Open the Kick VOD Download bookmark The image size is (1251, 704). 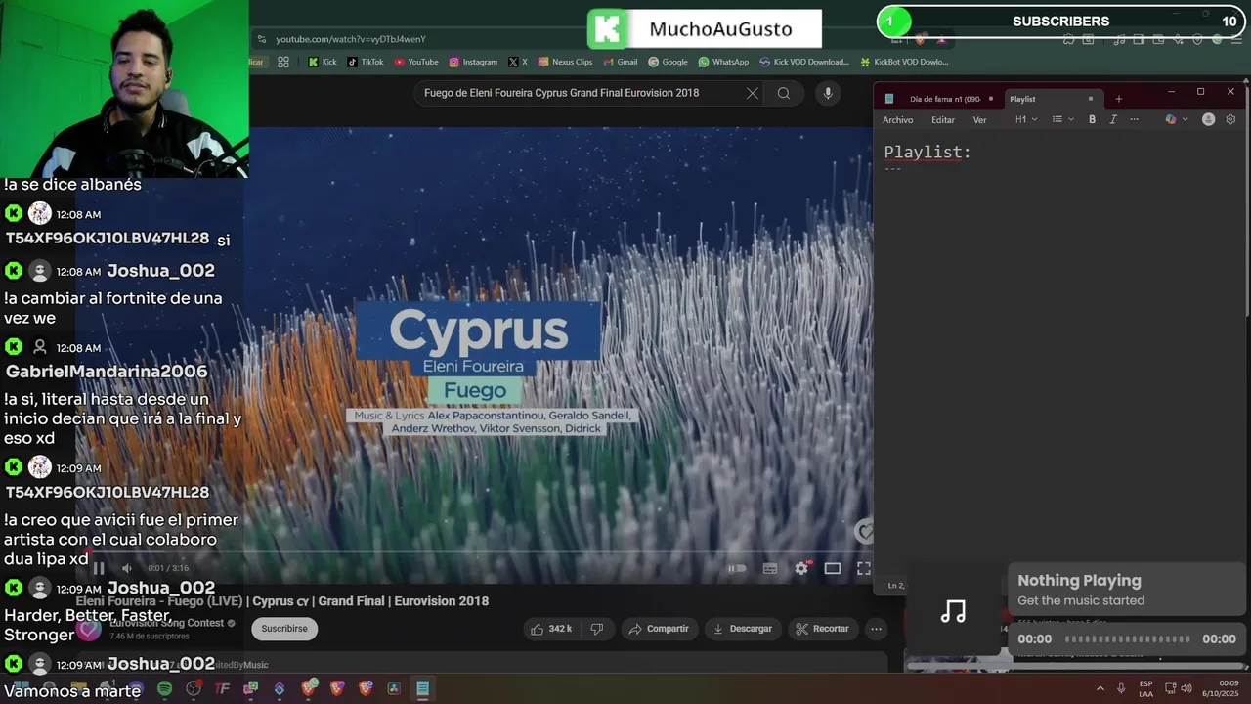(803, 62)
